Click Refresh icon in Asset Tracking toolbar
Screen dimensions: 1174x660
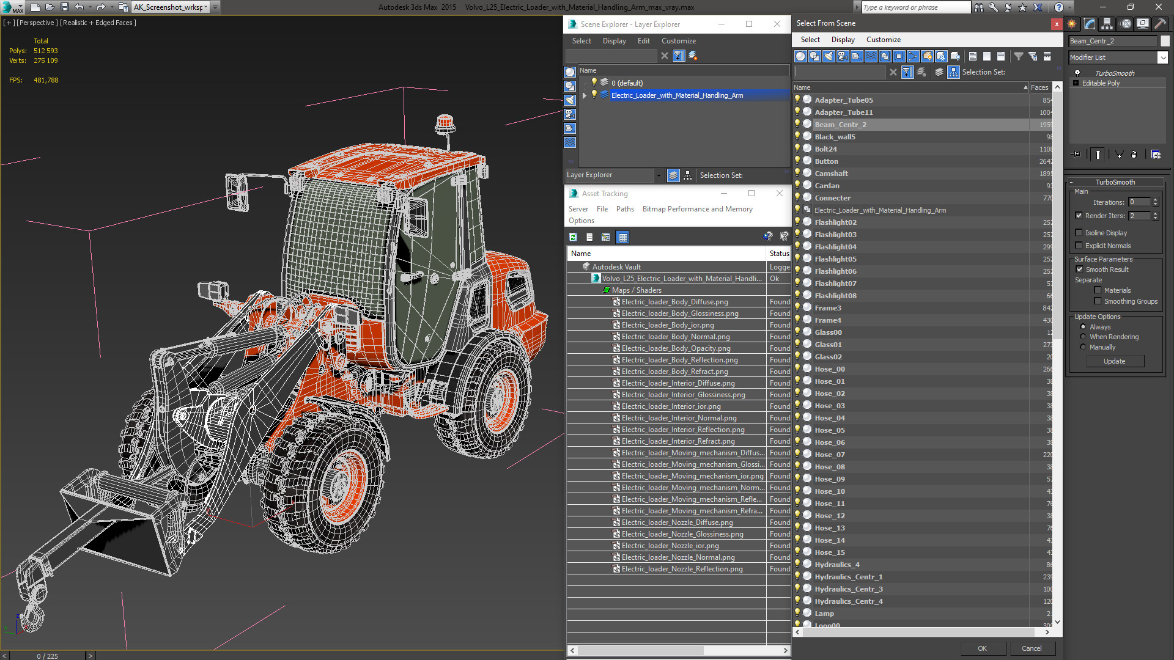[x=573, y=237]
